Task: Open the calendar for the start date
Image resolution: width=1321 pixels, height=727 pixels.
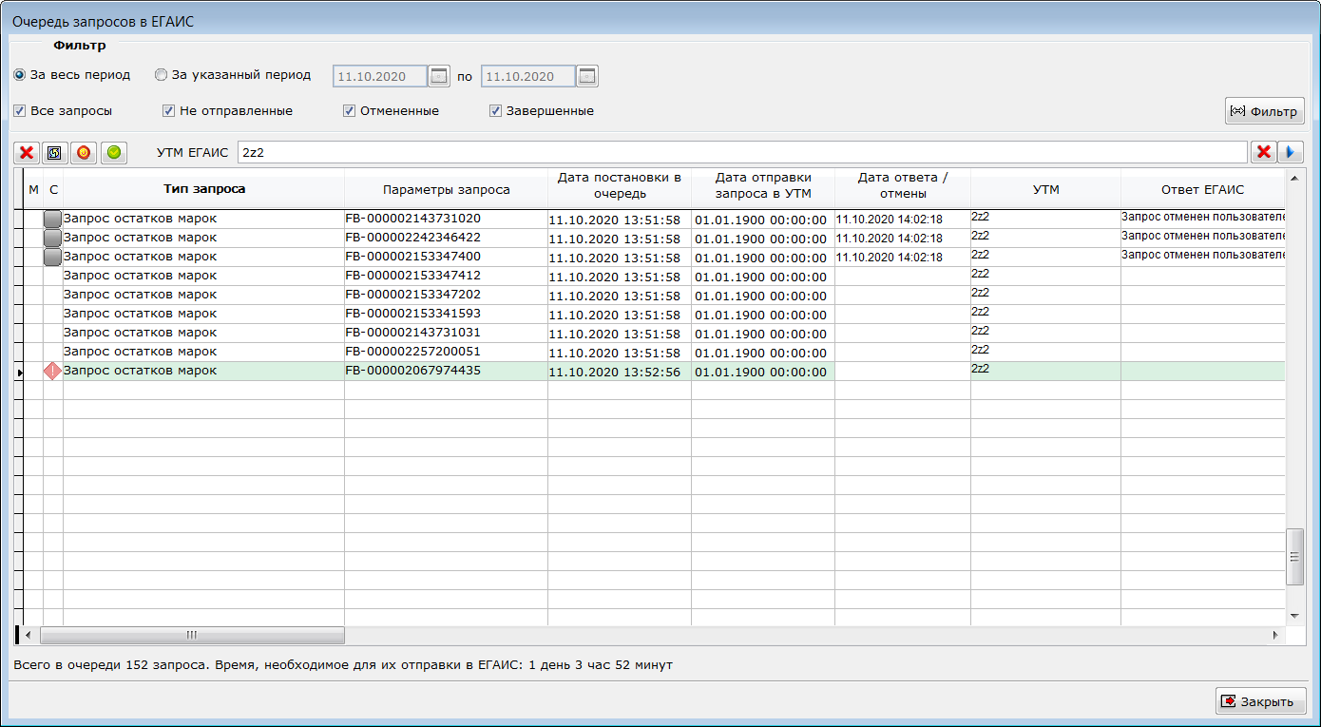Action: (438, 76)
